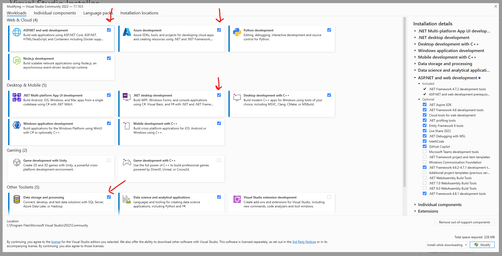Uncheck ASP.NET and web development workload
This screenshot has width=502, height=256.
pos(109,30)
